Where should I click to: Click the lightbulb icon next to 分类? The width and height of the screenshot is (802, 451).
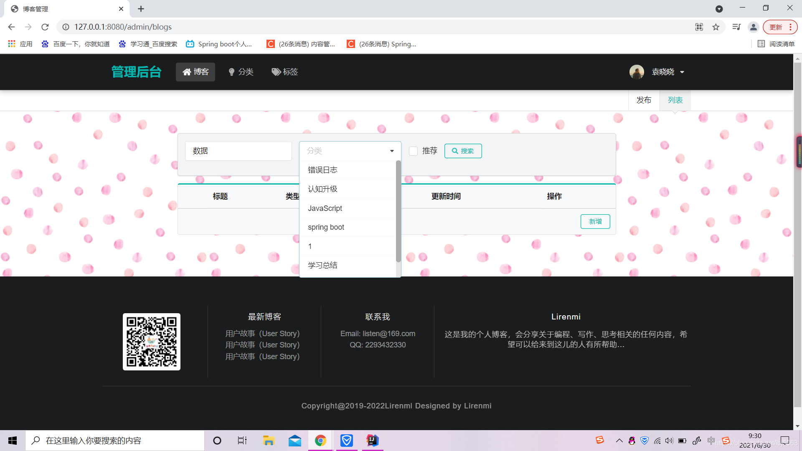coord(231,72)
